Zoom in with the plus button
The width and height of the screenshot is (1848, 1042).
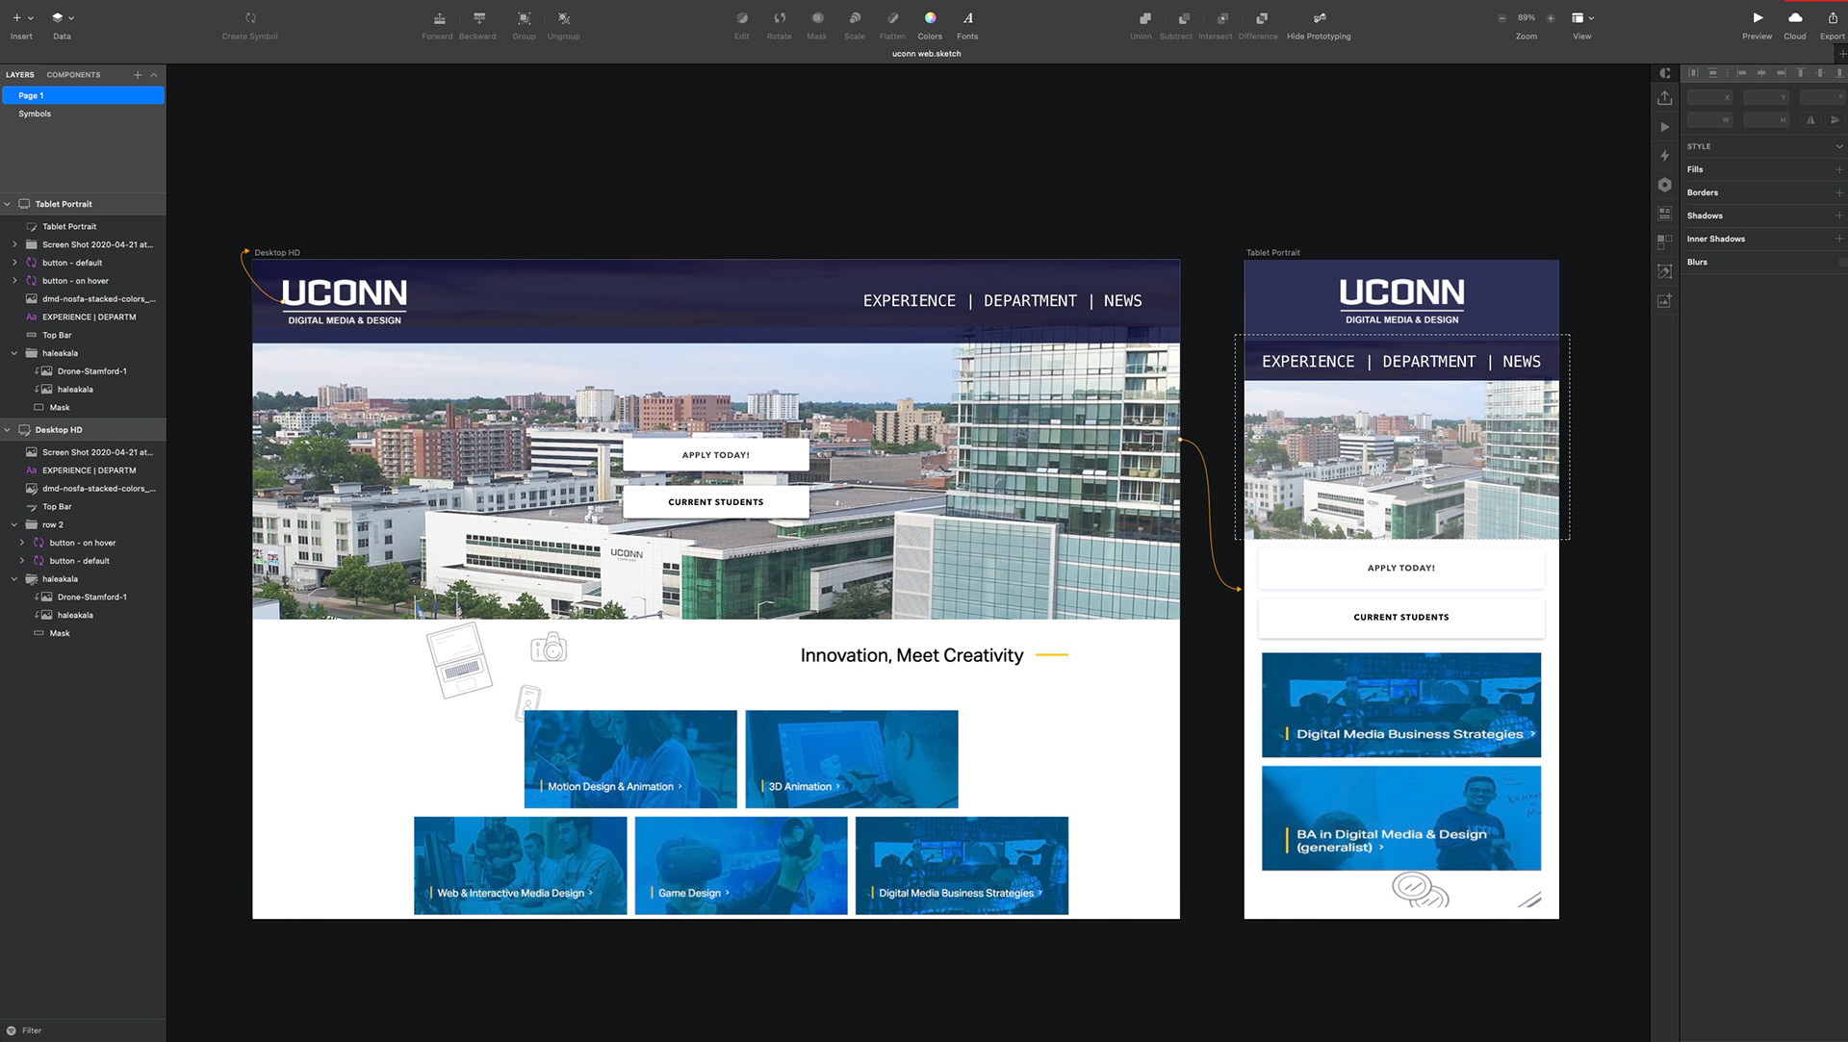[x=1551, y=18]
